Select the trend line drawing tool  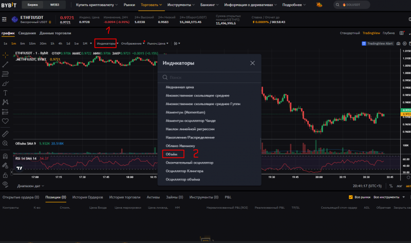(5, 65)
